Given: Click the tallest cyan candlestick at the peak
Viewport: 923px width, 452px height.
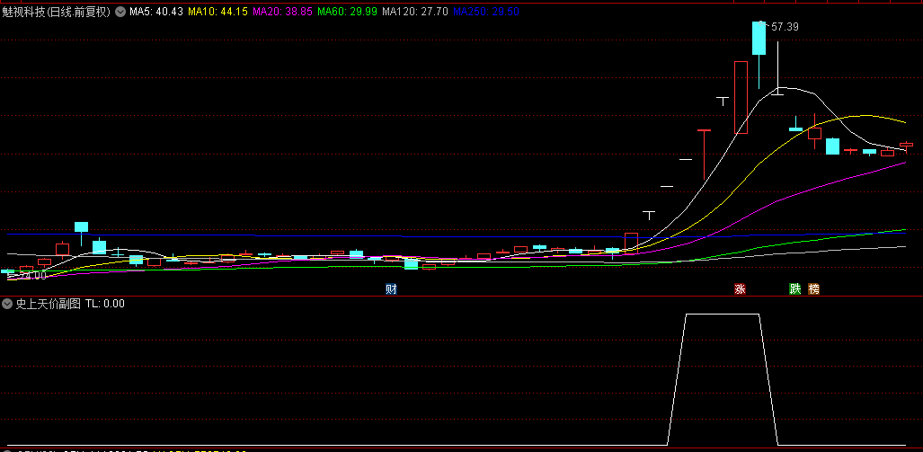Looking at the screenshot, I should (759, 39).
